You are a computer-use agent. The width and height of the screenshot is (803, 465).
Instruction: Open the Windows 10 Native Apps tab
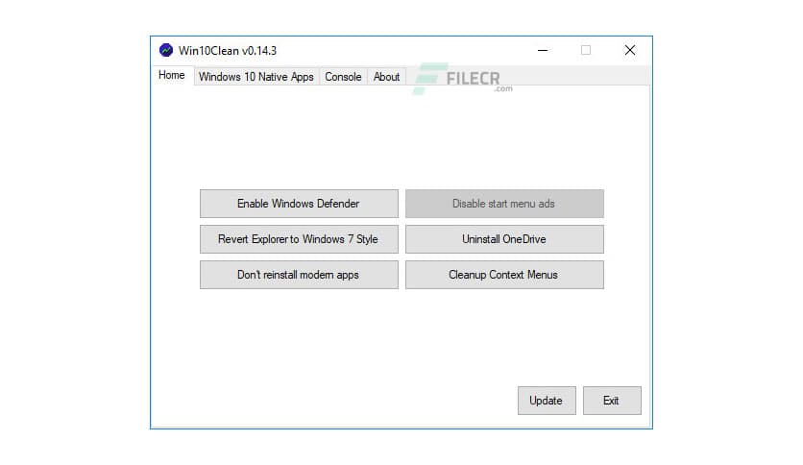tap(256, 77)
